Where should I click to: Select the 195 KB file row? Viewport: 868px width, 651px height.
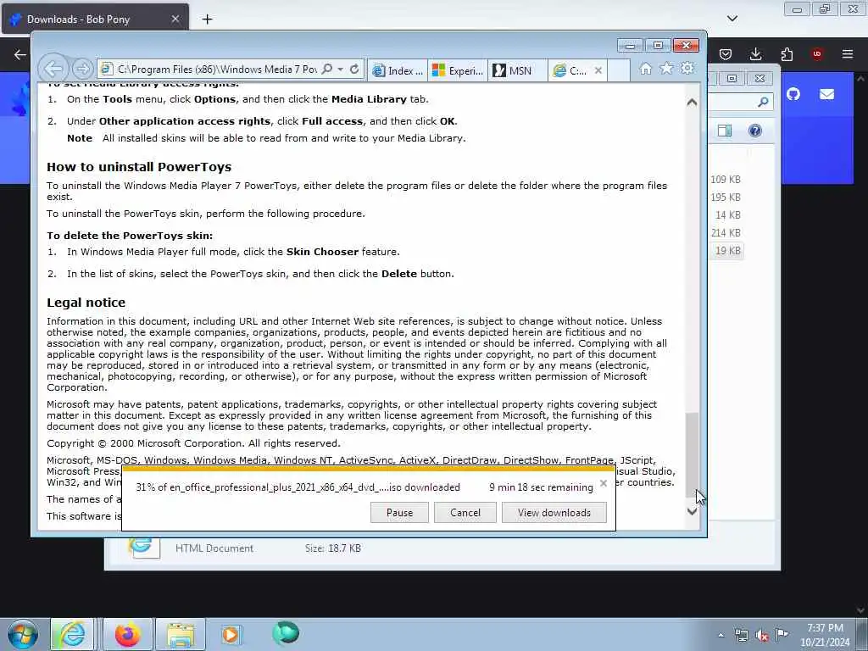tap(726, 197)
